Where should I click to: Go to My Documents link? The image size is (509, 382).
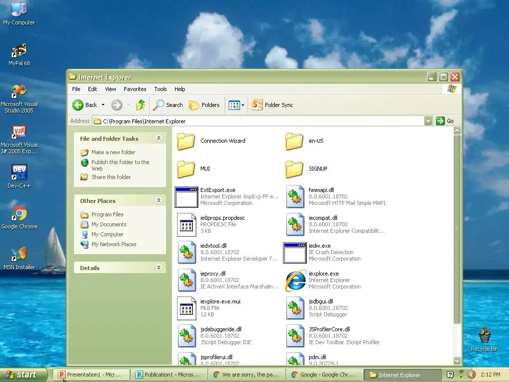point(109,224)
